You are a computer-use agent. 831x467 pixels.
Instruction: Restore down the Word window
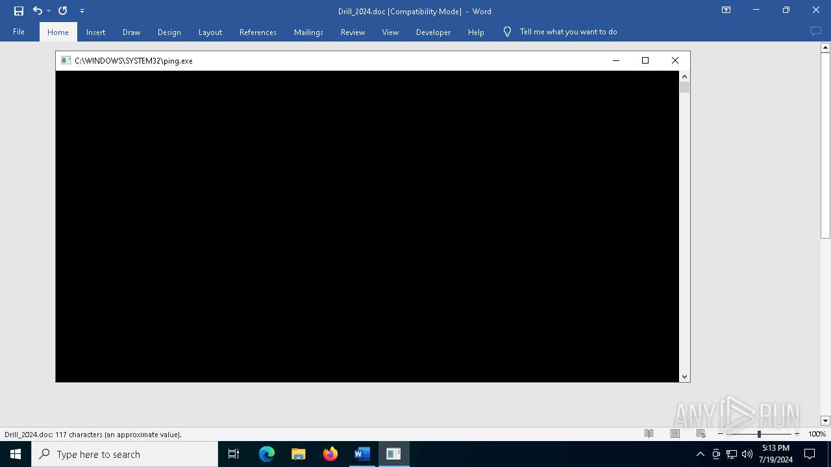click(x=786, y=10)
